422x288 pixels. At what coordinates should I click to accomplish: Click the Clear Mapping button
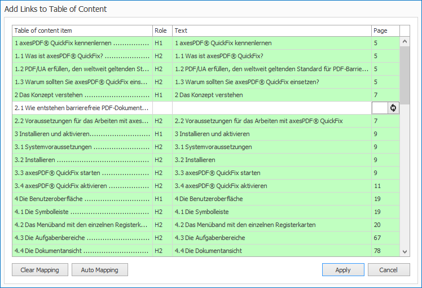(x=40, y=270)
